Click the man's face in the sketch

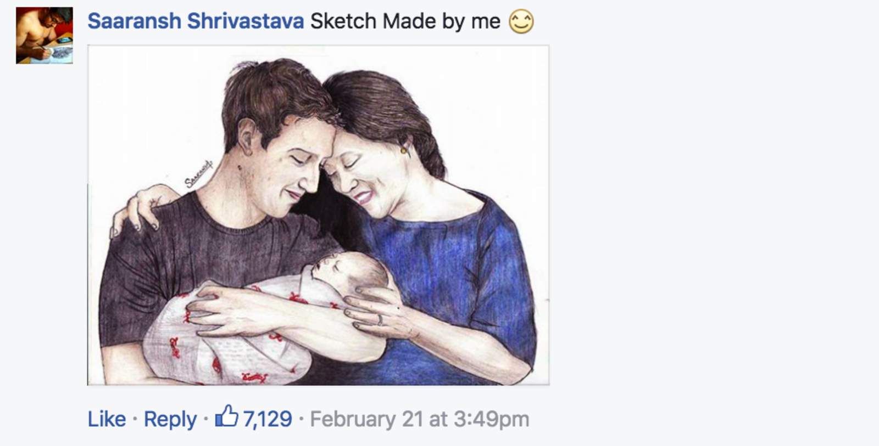291,165
